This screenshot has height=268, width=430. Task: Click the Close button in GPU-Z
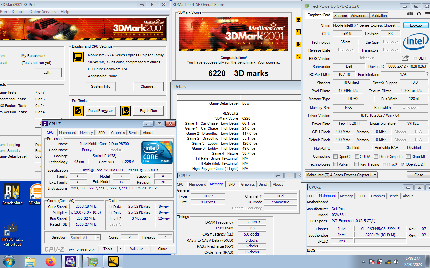tap(419, 175)
